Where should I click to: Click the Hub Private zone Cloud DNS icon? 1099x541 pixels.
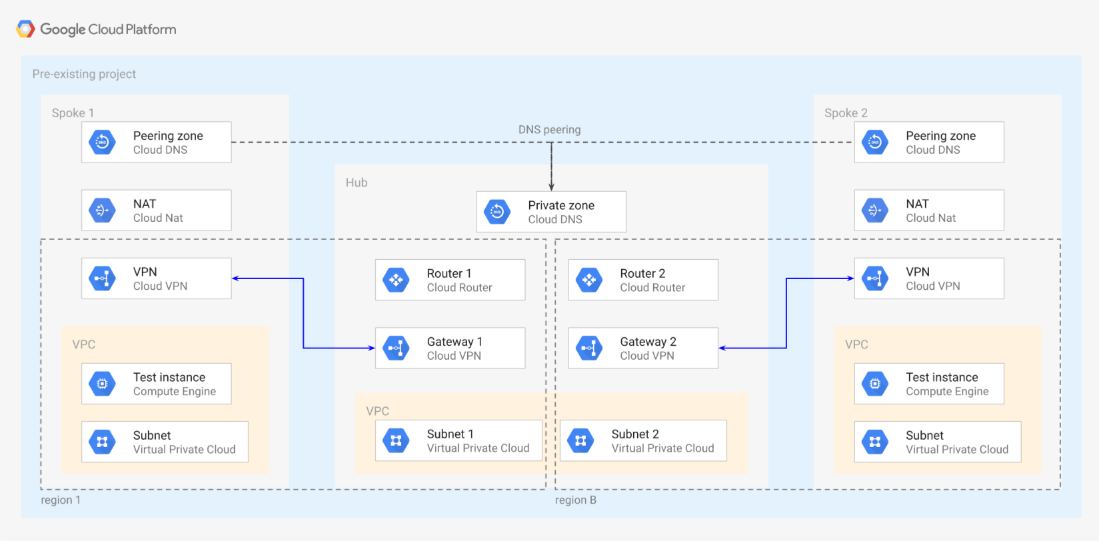[497, 212]
